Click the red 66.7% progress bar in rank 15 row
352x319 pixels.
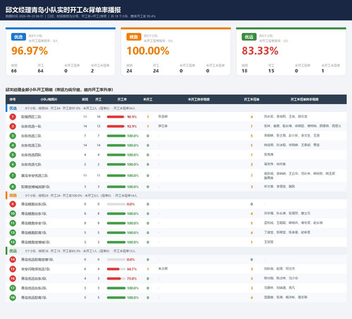pos(116,269)
